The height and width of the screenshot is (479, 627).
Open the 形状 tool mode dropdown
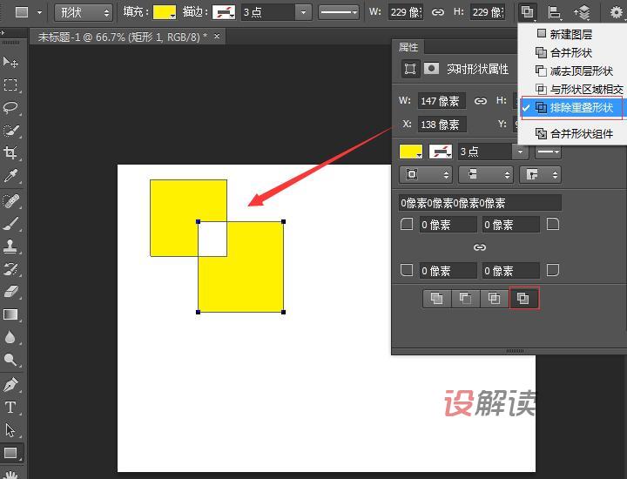click(83, 12)
